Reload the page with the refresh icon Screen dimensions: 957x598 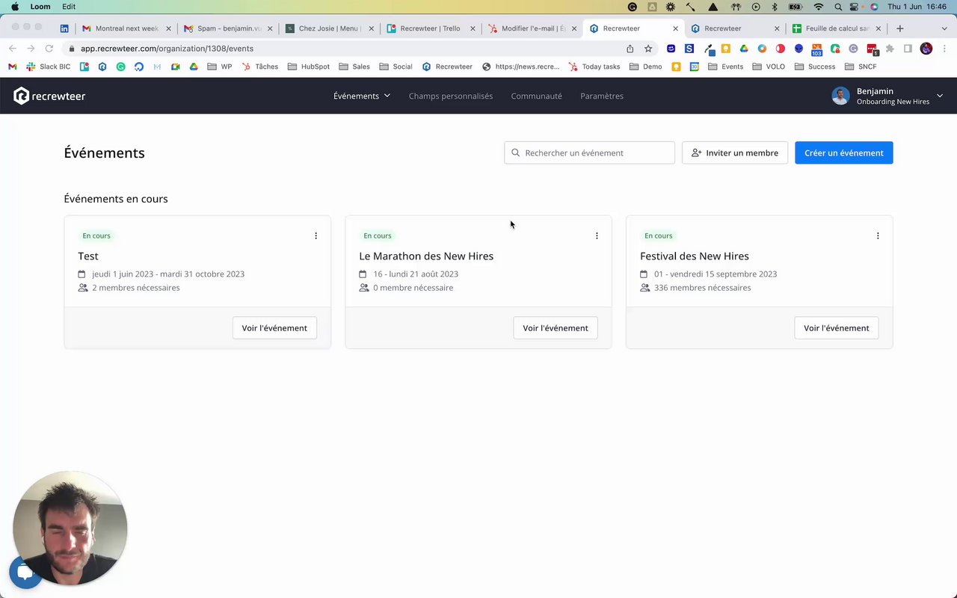click(49, 49)
